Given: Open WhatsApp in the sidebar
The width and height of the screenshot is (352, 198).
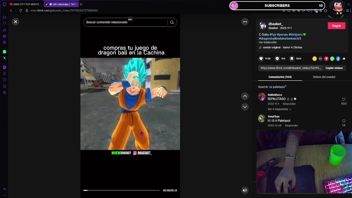Looking at the screenshot, I should [x=4, y=52].
